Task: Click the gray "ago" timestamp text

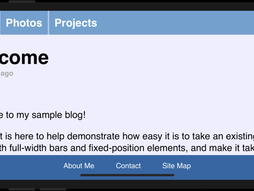Action: tap(7, 73)
